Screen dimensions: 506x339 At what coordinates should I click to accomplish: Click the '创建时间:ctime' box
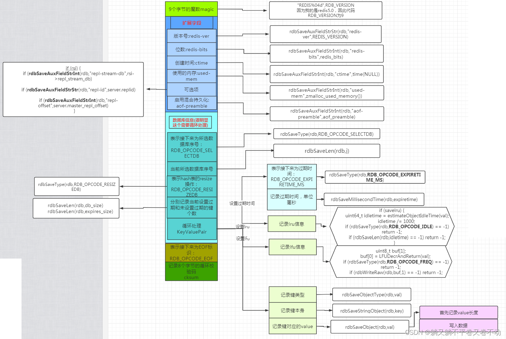(192, 63)
